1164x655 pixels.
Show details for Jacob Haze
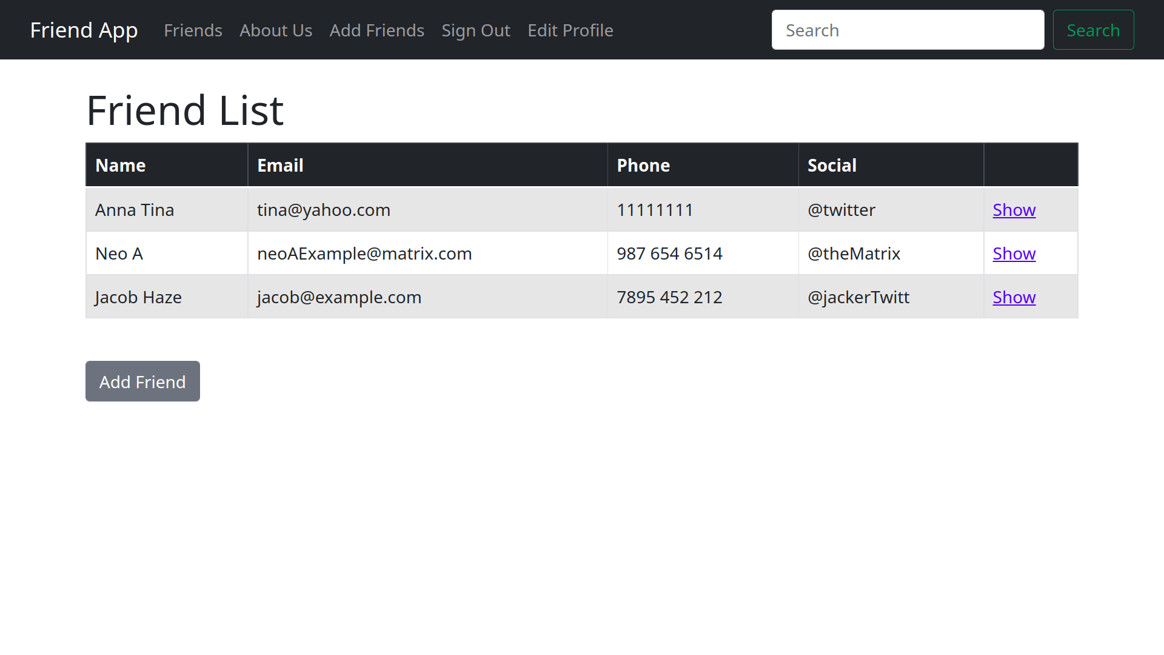(x=1014, y=297)
